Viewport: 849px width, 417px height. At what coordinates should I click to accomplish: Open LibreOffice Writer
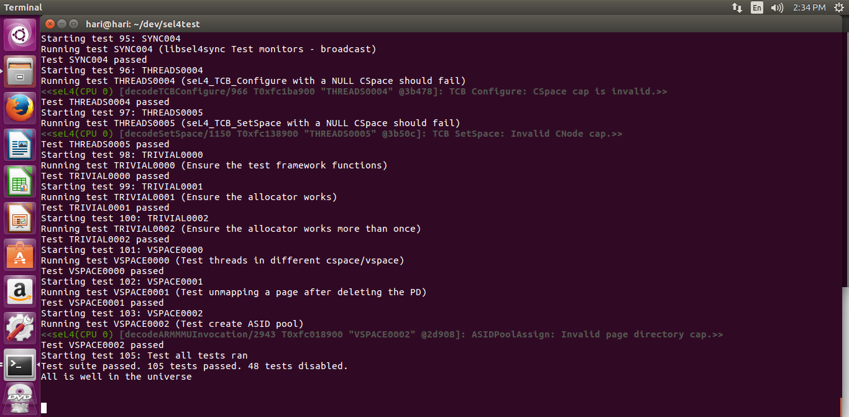coord(20,145)
